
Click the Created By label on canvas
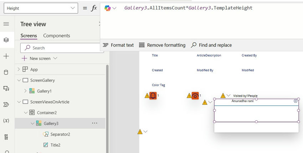point(249,56)
